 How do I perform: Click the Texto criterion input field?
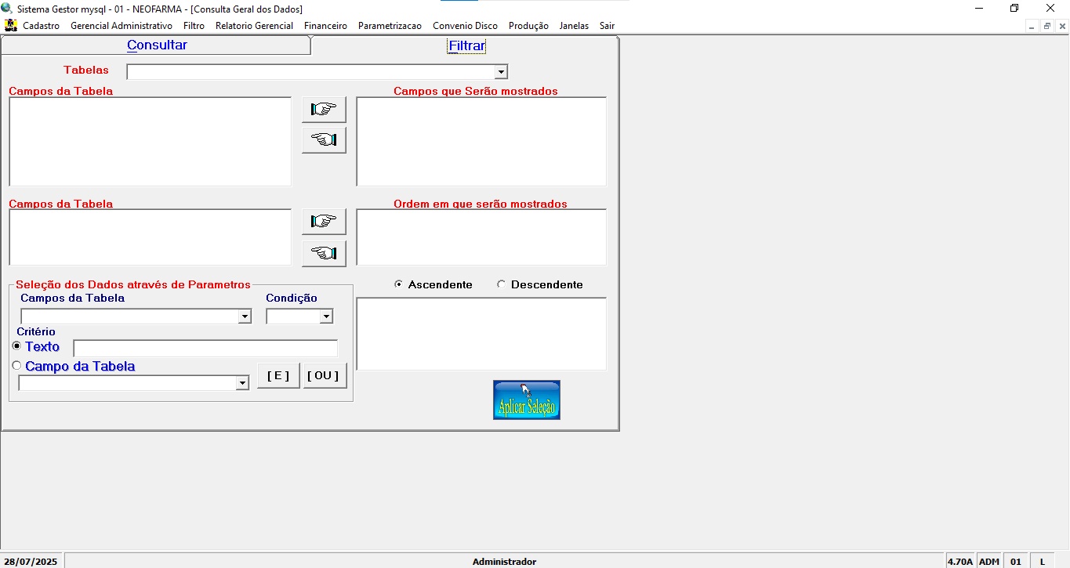click(205, 348)
